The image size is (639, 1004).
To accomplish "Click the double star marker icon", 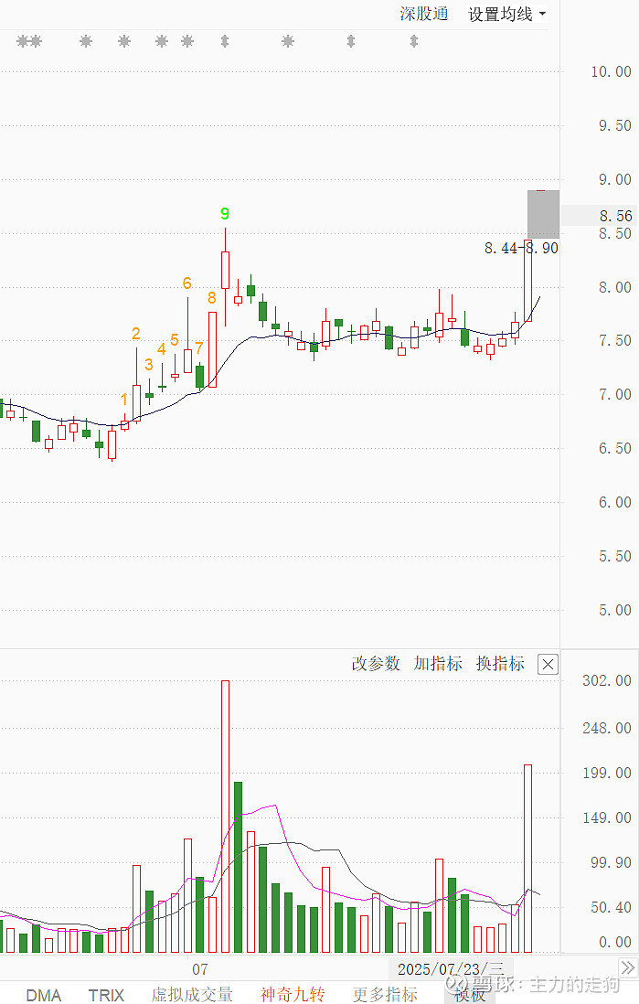I will pyautogui.click(x=29, y=42).
